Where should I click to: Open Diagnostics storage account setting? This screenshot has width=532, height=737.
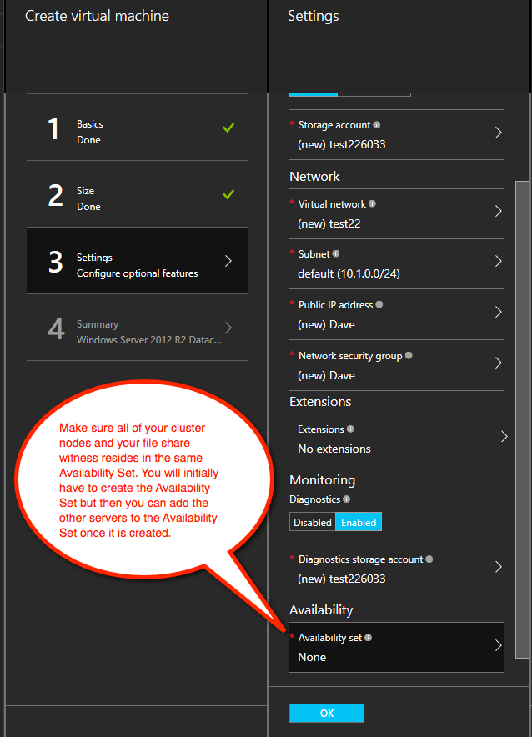click(x=396, y=569)
